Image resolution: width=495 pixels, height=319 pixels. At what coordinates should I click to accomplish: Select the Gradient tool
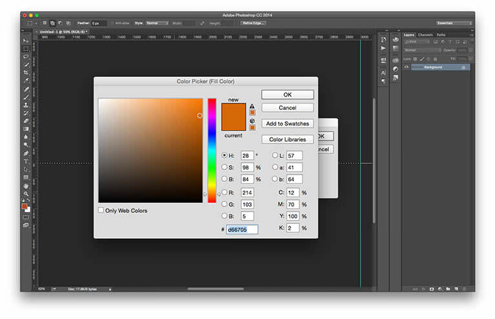tap(26, 129)
